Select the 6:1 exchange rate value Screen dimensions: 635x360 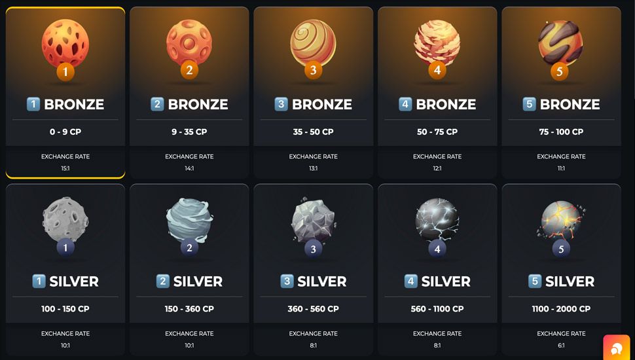click(561, 346)
